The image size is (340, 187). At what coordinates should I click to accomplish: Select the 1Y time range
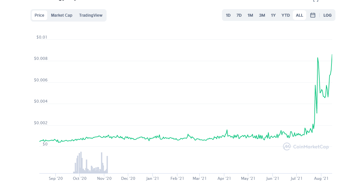point(273,15)
